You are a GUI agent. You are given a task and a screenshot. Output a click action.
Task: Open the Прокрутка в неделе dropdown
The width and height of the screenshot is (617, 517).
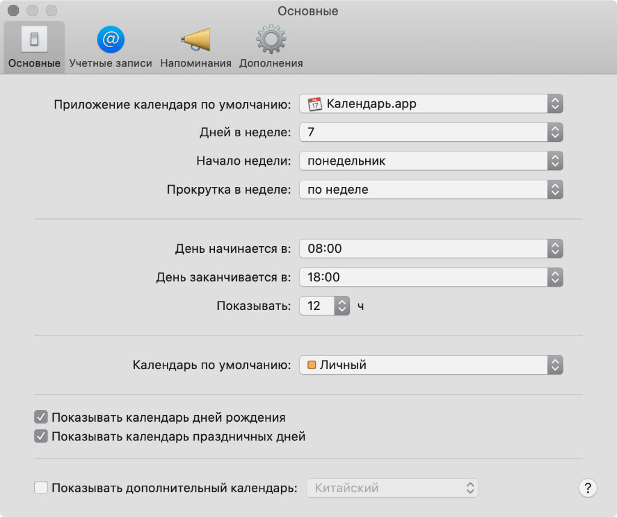click(431, 189)
